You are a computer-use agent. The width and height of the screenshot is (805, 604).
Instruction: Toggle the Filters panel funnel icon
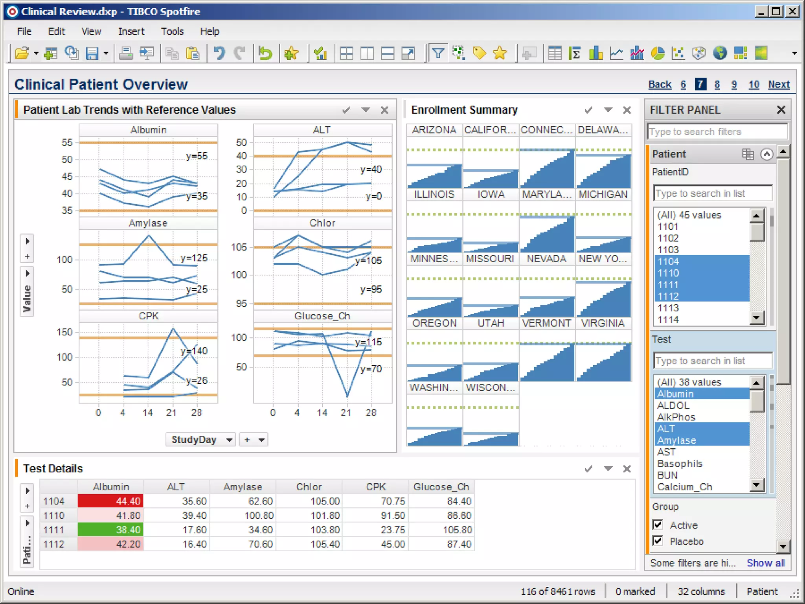tap(438, 53)
